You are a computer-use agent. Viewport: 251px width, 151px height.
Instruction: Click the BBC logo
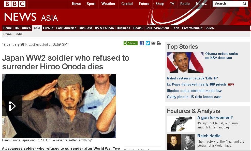click(15, 4)
